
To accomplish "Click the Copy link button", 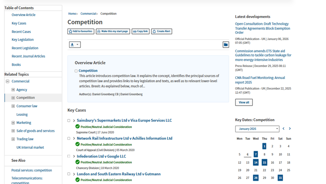I will point(140,31).
